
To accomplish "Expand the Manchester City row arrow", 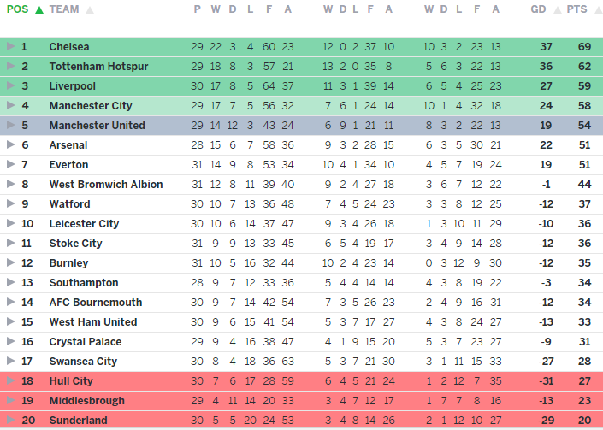I will pyautogui.click(x=10, y=106).
